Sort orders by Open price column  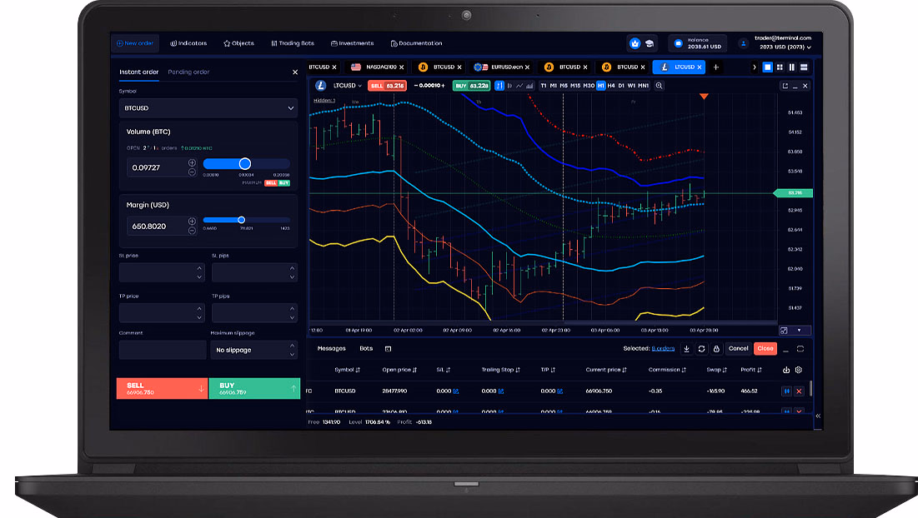tap(399, 370)
